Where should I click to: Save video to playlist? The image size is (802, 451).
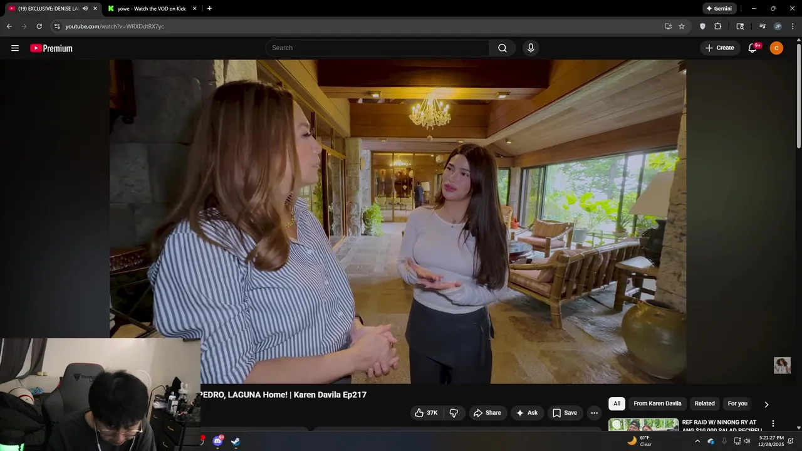coord(565,413)
